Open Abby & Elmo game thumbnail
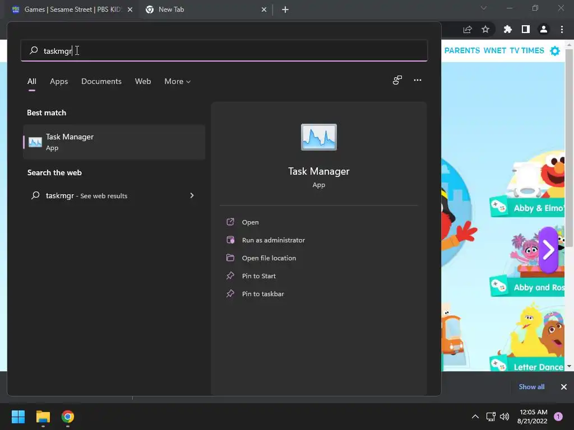Image resolution: width=574 pixels, height=430 pixels. (x=527, y=185)
